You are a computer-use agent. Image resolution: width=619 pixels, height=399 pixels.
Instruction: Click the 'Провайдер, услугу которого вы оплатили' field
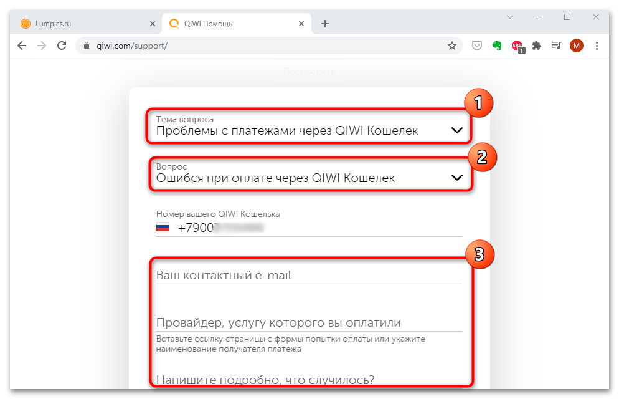(x=309, y=323)
